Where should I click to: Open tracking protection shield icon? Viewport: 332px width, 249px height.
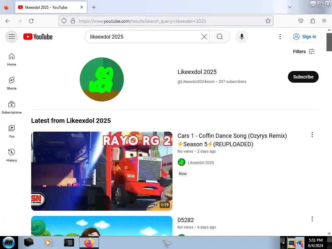[x=64, y=21]
